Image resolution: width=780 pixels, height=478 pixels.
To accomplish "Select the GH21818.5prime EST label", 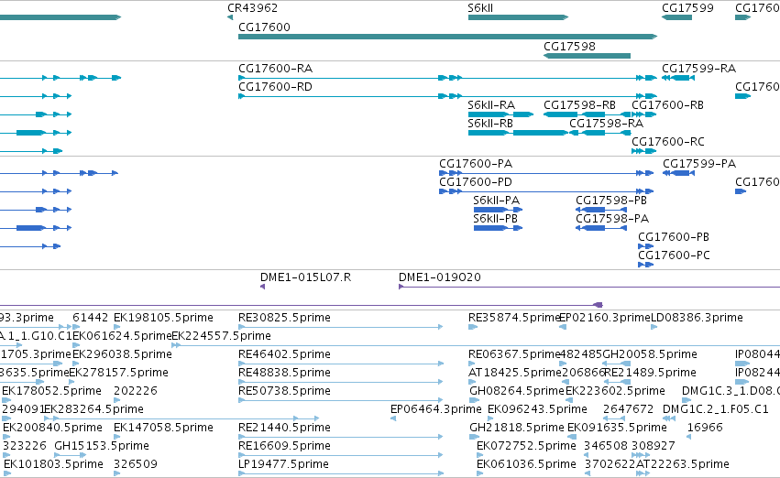I will (x=516, y=428).
